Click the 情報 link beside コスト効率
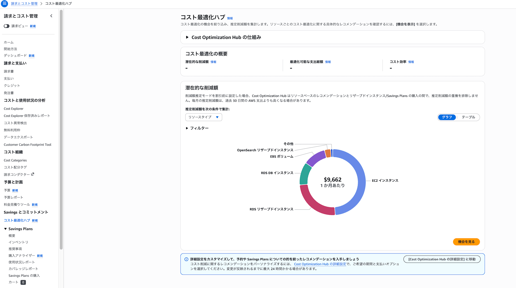This screenshot has width=516, height=288. [411, 62]
